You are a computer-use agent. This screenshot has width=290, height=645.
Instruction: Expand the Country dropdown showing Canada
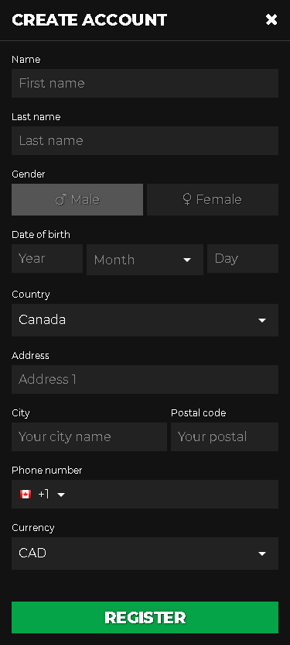[145, 320]
